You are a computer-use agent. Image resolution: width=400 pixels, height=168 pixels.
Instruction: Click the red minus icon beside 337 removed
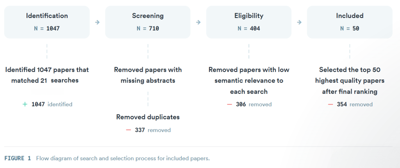pos(129,130)
